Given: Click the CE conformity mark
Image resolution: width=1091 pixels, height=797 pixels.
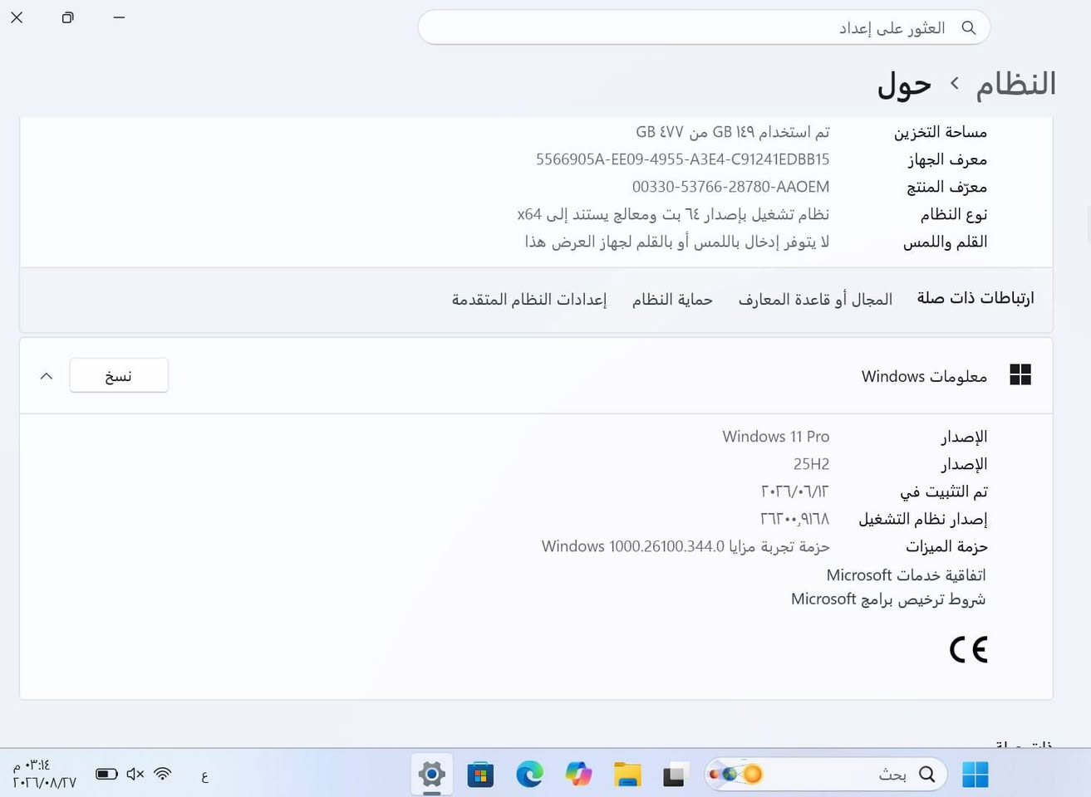Looking at the screenshot, I should click(x=968, y=649).
